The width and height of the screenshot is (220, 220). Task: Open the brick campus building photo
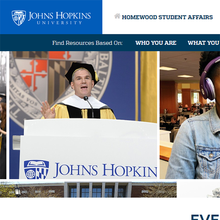click(88, 190)
